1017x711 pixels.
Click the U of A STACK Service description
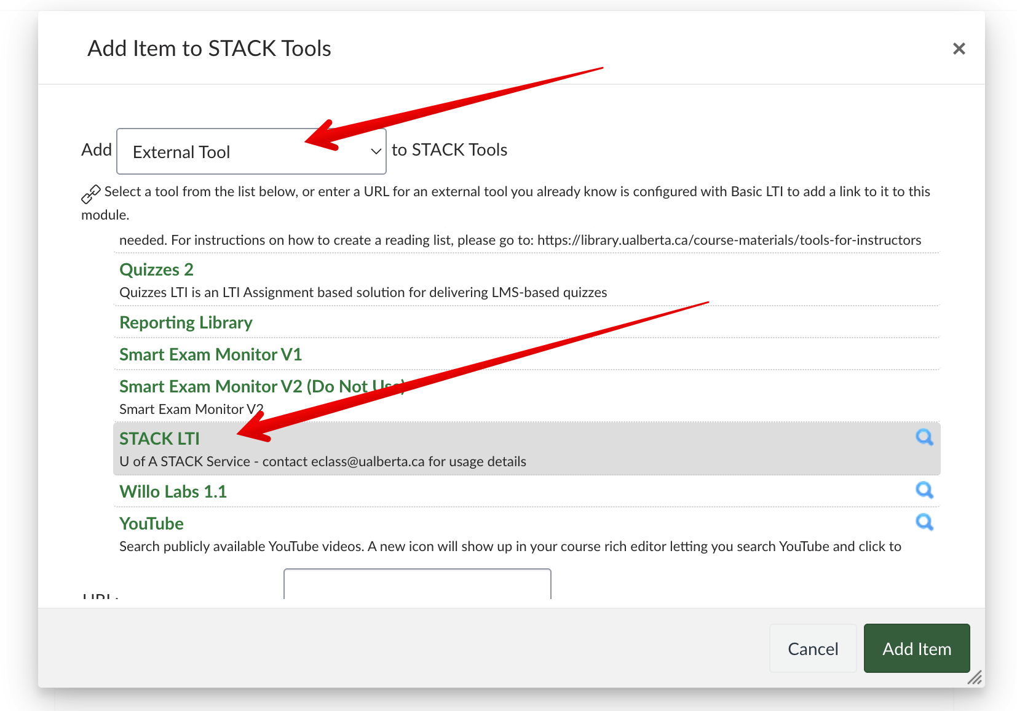coord(322,461)
